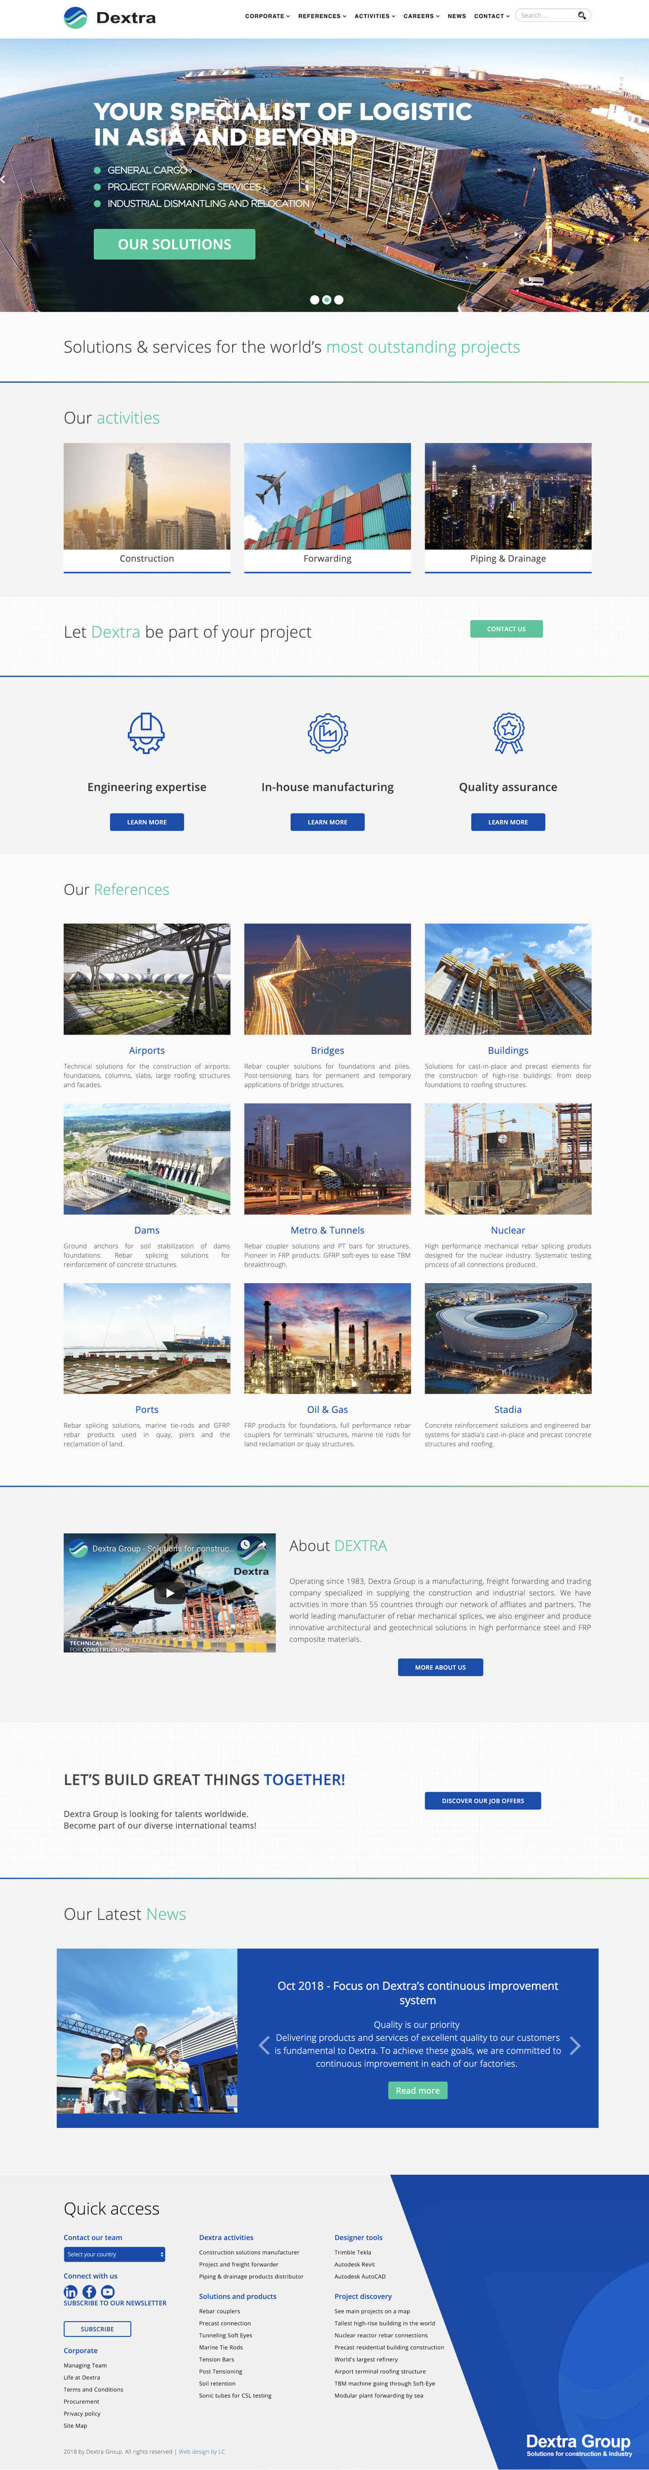Click Discover Our Job Offers button
649x2470 pixels.
[483, 1801]
